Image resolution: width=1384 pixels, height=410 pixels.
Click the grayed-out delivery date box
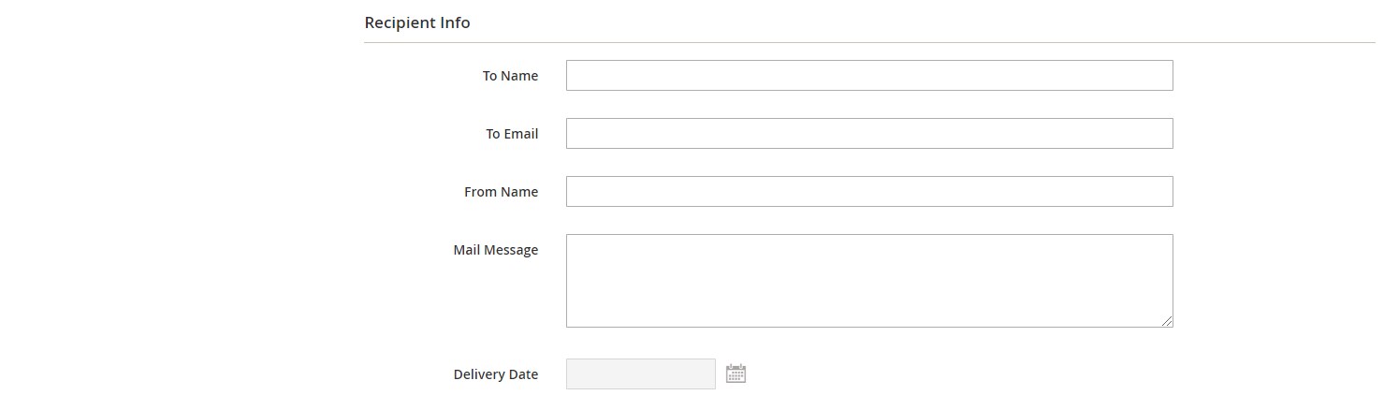click(x=640, y=374)
